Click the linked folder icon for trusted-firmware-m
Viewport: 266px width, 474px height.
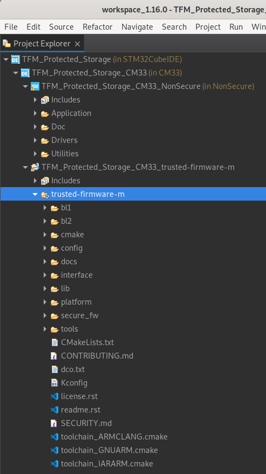[x=45, y=194]
